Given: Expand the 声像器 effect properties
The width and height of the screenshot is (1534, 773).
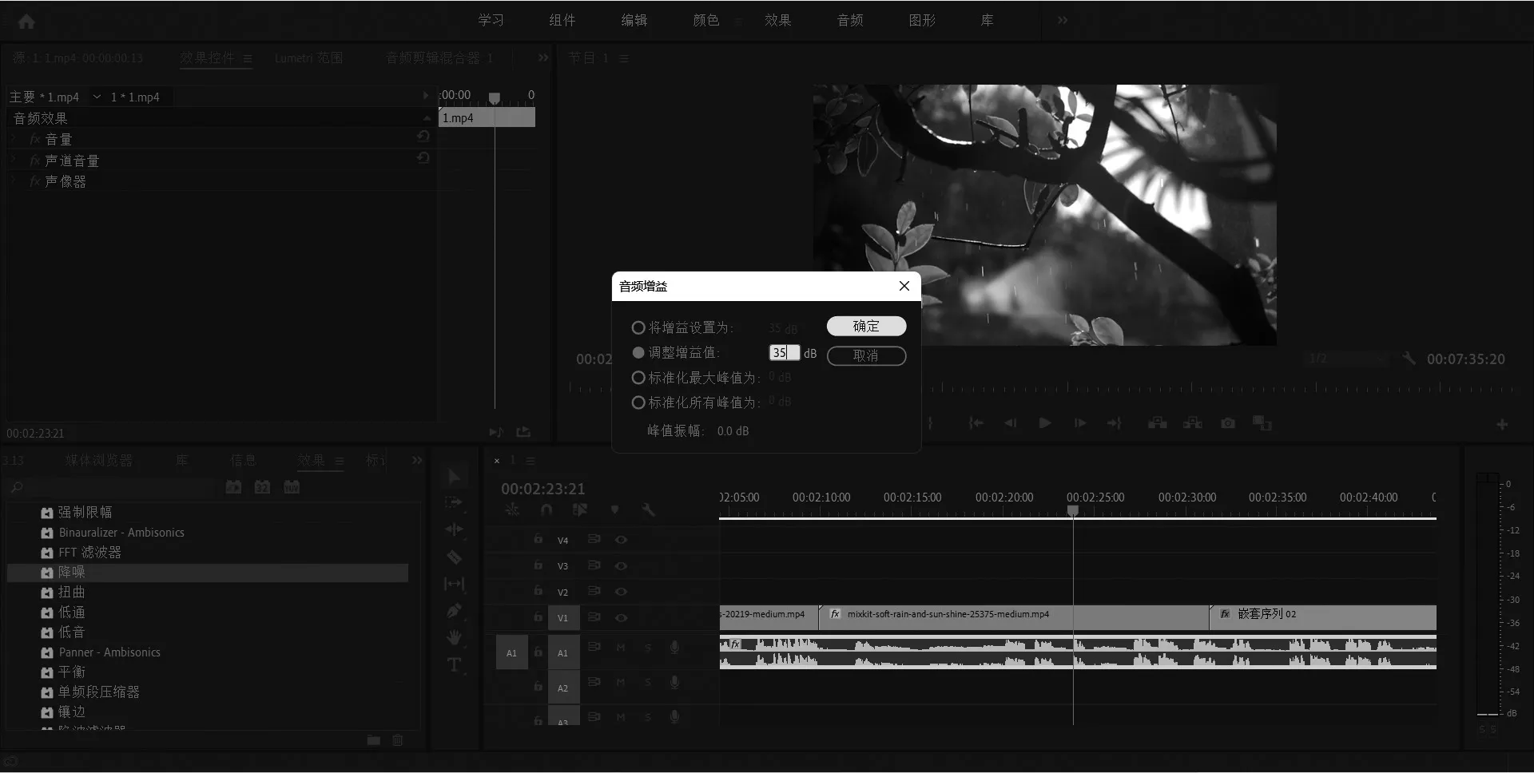Looking at the screenshot, I should pyautogui.click(x=14, y=181).
